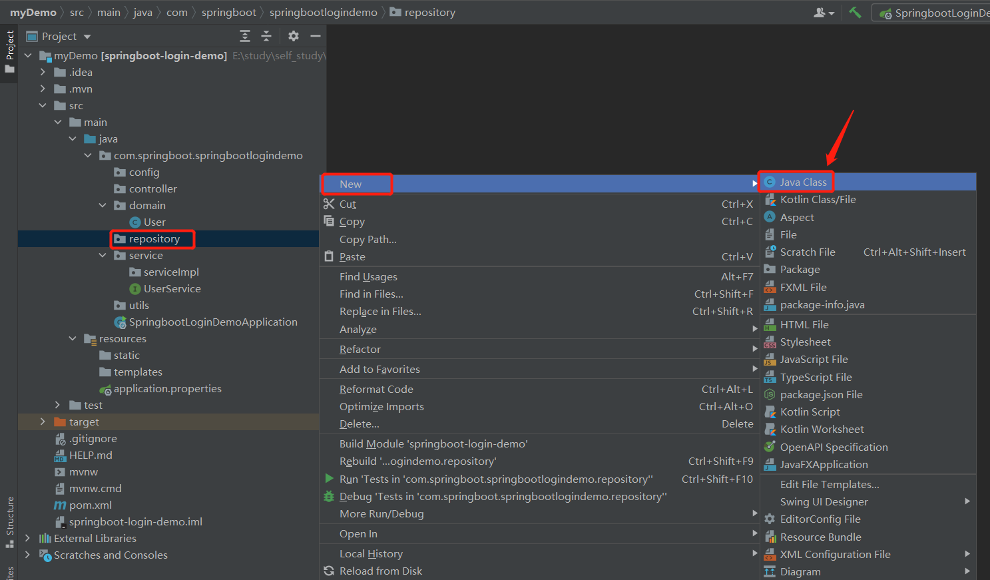
Task: Open the Project tool window tab
Action: [9, 52]
